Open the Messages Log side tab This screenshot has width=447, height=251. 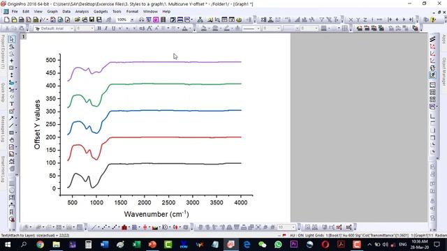(x=3, y=129)
